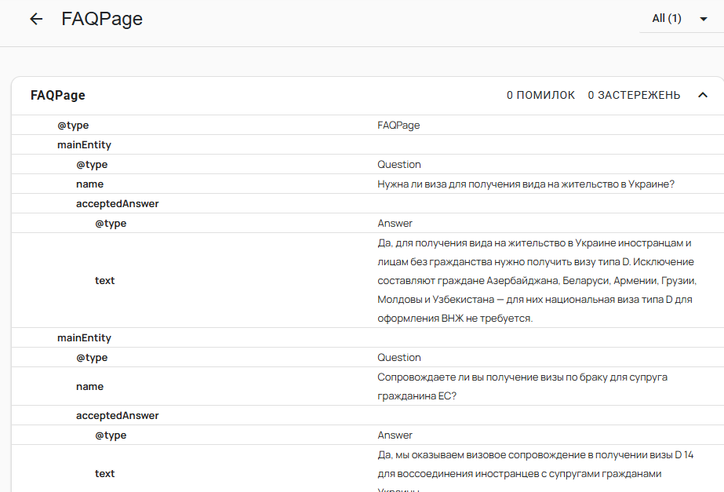Screen dimensions: 724x492
Task: Click the question 'Нужна ли виза для получения вида…'
Action: [526, 184]
